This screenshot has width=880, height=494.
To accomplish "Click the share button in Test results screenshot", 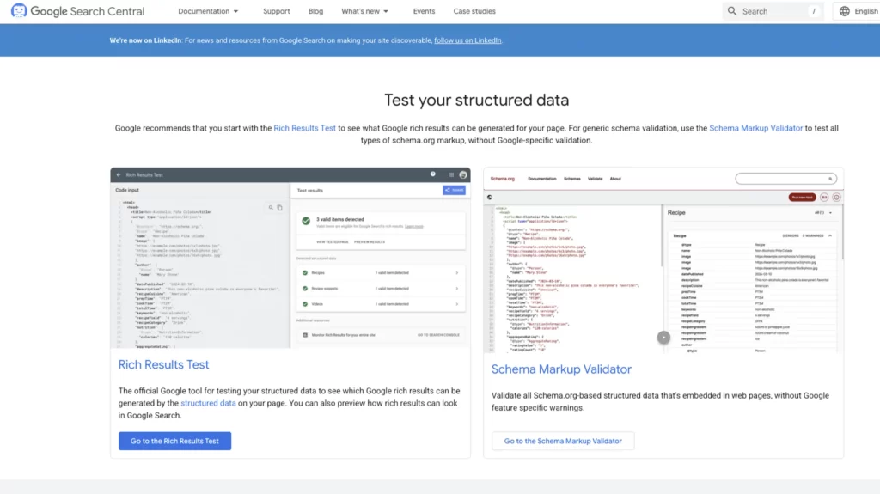I will [x=454, y=191].
